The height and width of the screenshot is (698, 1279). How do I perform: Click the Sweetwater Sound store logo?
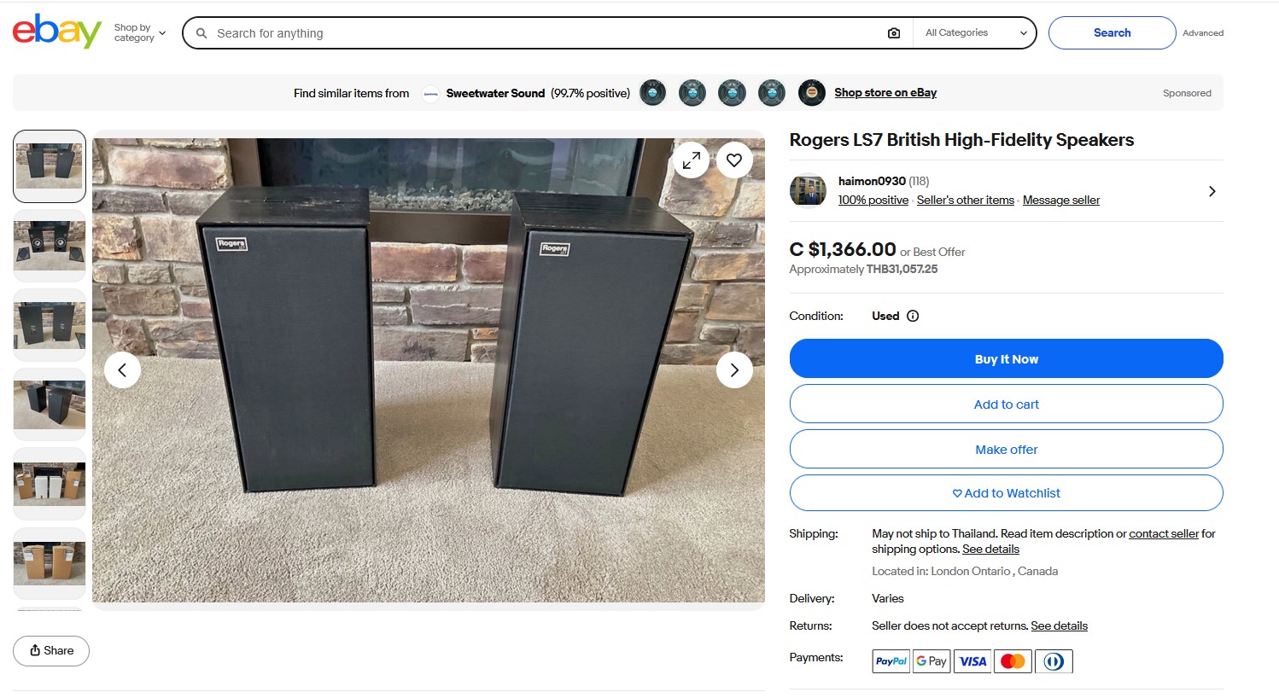431,94
